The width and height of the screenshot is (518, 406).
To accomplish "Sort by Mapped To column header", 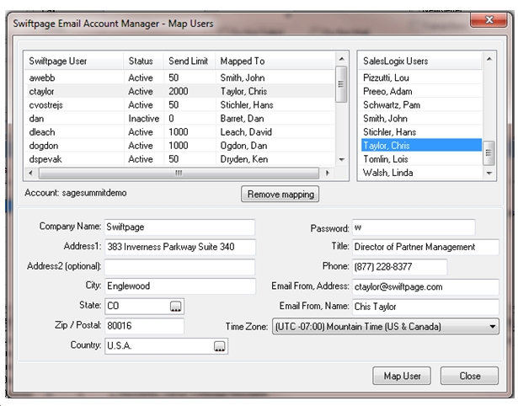I will [x=275, y=61].
